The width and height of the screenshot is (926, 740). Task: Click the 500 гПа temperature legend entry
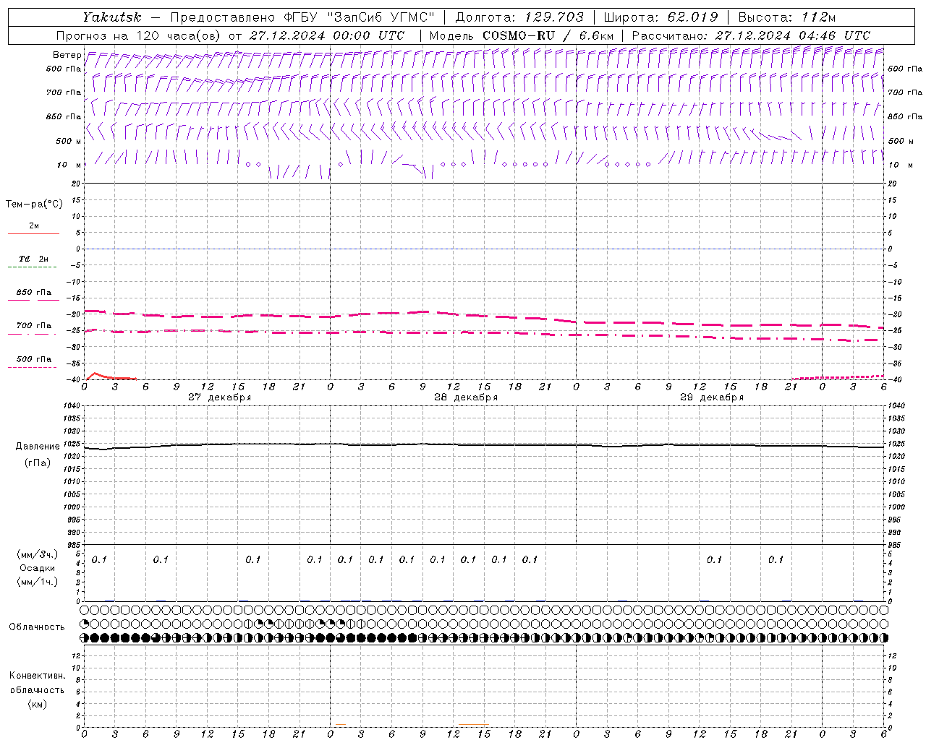[x=33, y=359]
